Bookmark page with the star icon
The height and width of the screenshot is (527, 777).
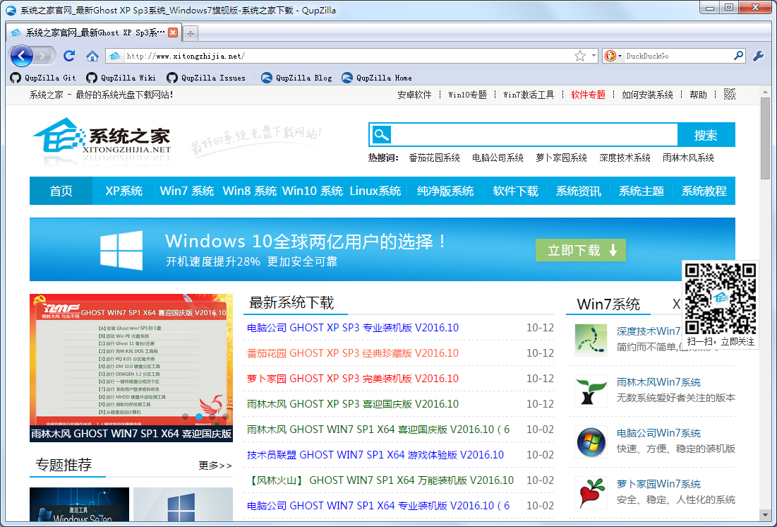pyautogui.click(x=580, y=56)
